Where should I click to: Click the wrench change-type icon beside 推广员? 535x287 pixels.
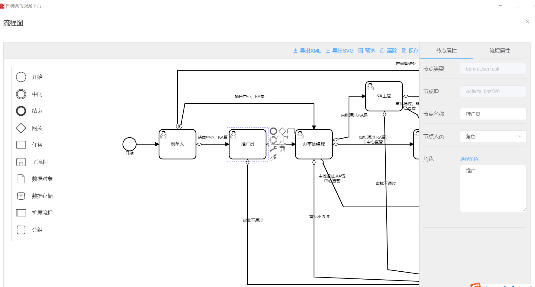point(273,149)
